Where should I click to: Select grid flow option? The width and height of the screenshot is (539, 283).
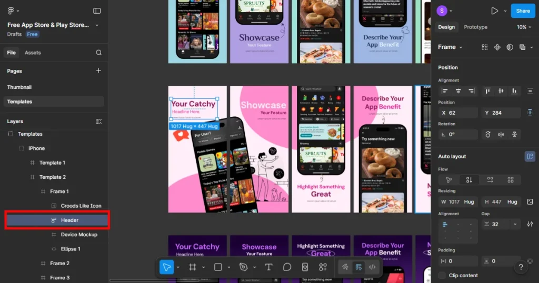point(511,179)
